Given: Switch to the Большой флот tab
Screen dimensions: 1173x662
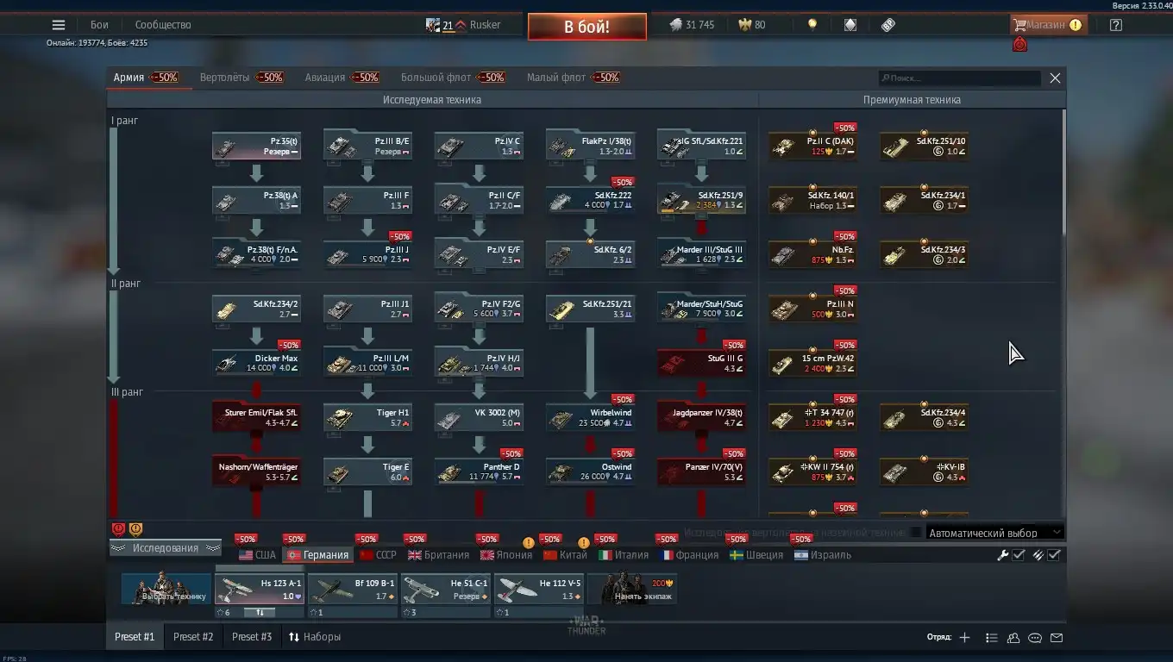Looking at the screenshot, I should [x=453, y=78].
